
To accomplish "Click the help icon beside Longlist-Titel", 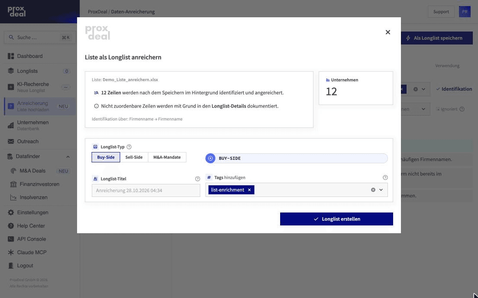I will (197, 179).
